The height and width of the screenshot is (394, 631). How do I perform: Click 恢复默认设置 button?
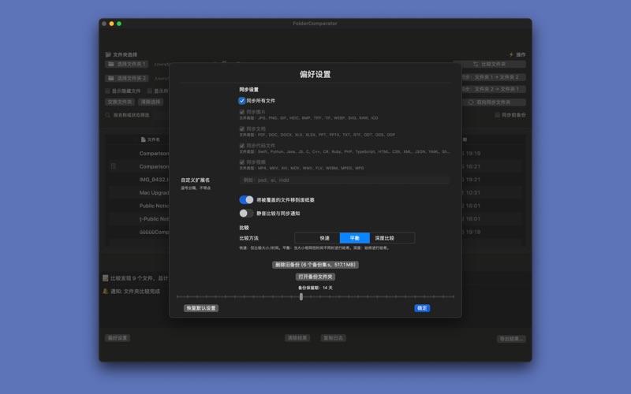click(201, 308)
